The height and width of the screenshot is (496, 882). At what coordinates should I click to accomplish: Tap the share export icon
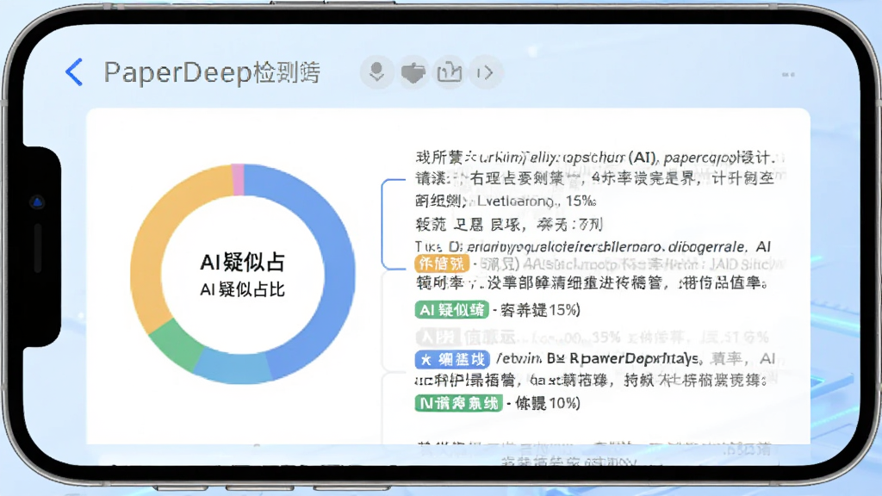pos(449,72)
